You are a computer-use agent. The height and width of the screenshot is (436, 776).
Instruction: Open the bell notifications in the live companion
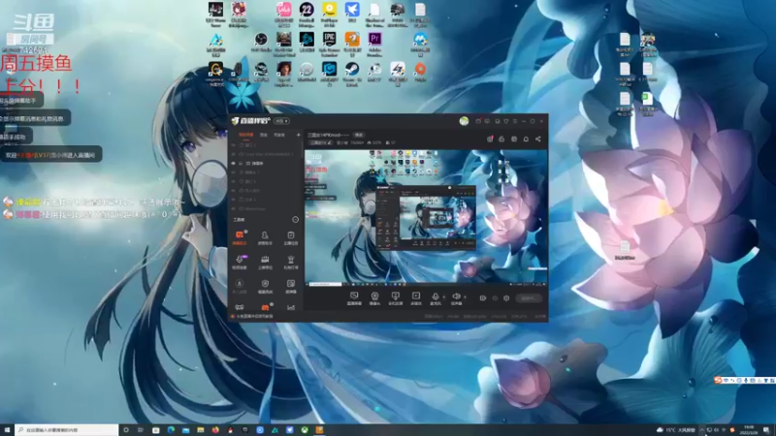pos(526,139)
